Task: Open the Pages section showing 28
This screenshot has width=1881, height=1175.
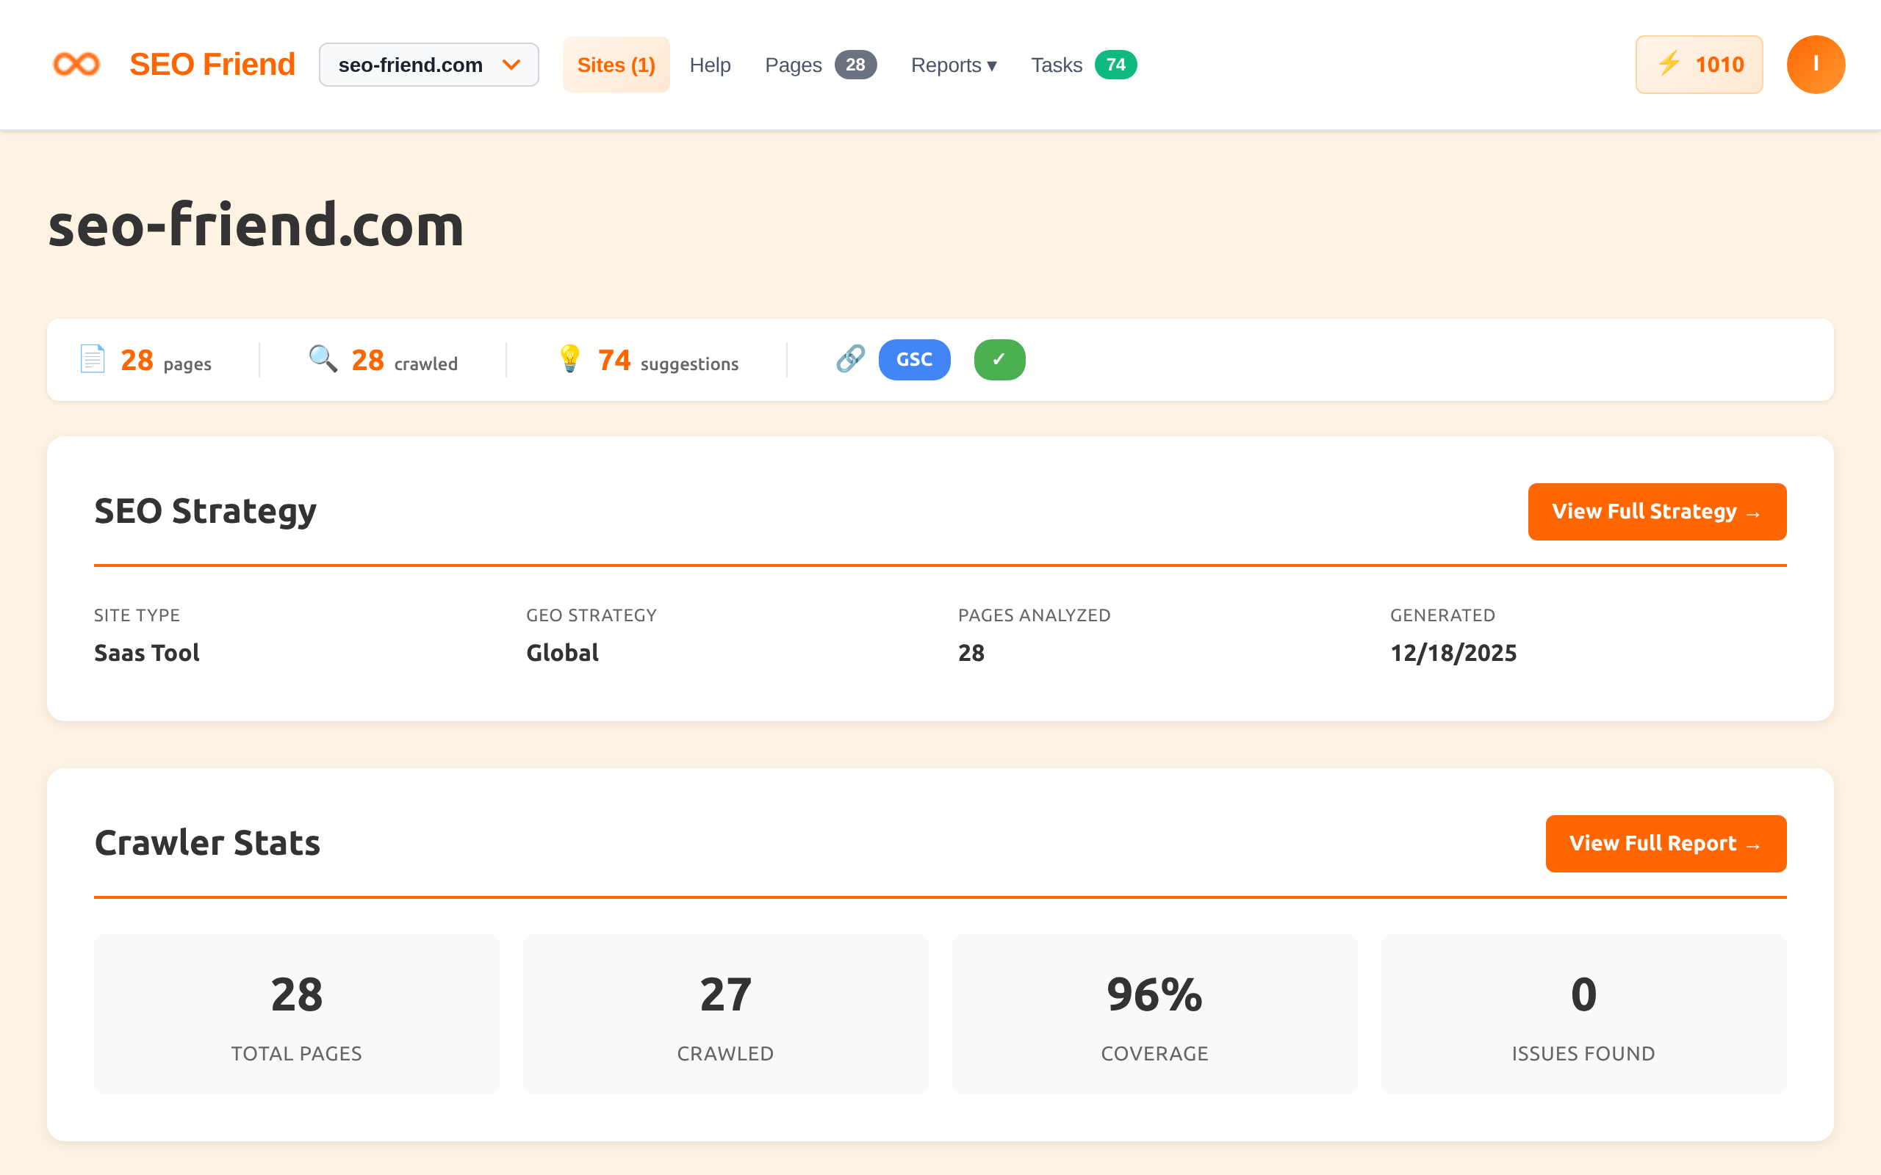Action: [x=820, y=65]
